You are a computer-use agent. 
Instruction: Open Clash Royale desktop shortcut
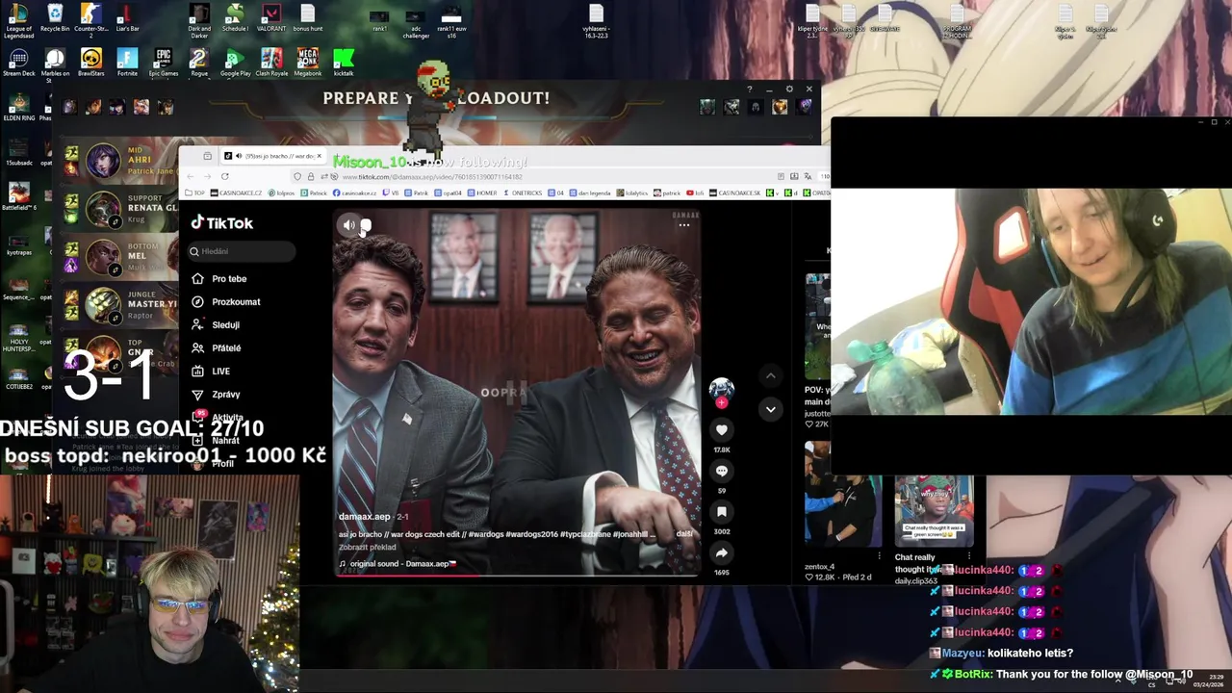point(271,63)
